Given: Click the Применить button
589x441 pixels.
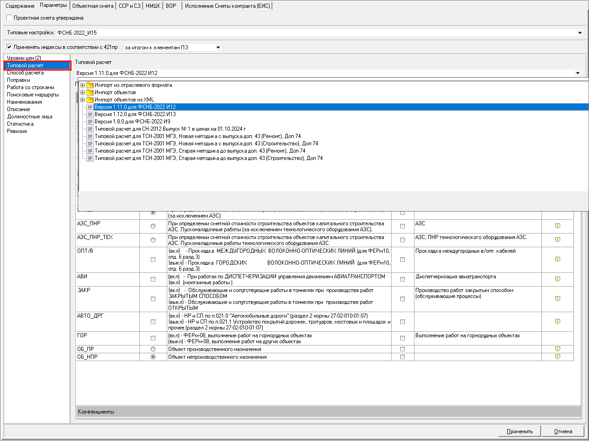Looking at the screenshot, I should point(520,431).
